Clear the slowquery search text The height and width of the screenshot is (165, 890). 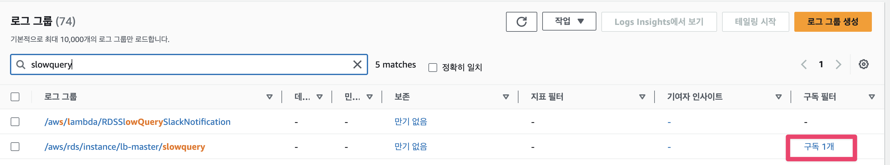coord(357,64)
